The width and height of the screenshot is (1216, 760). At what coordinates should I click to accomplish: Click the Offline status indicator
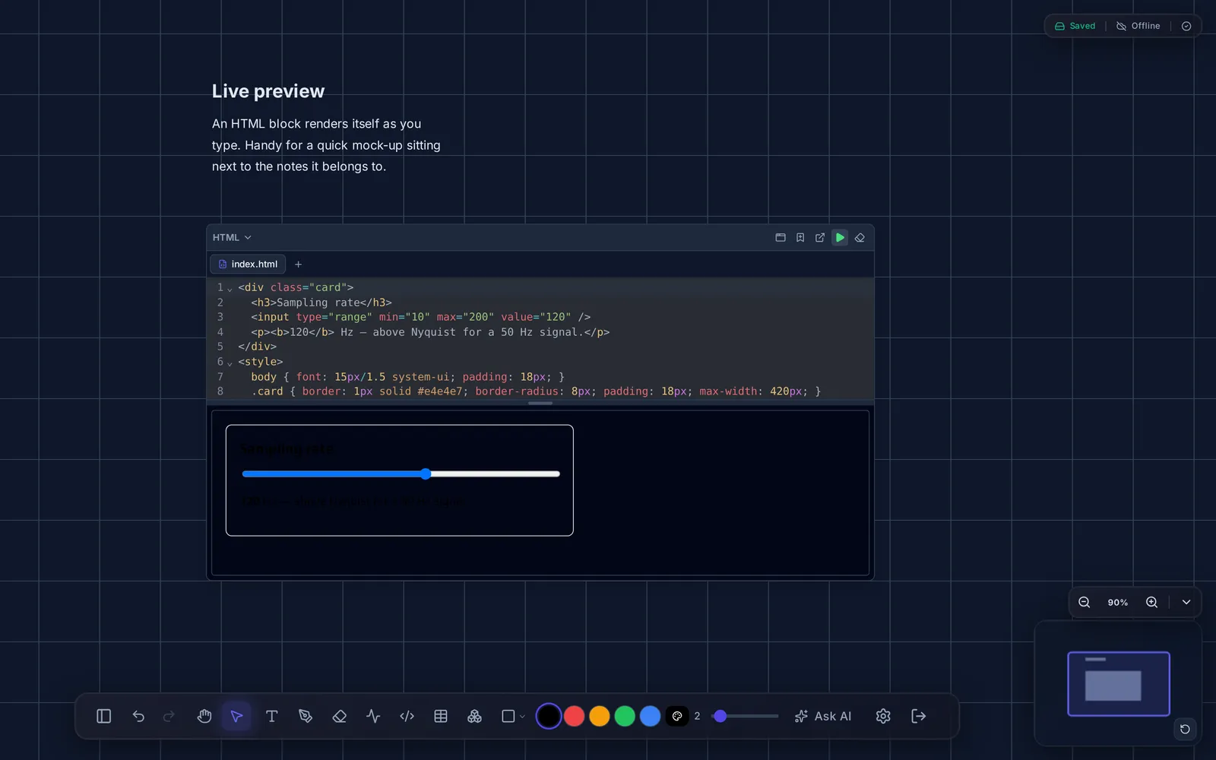coord(1138,26)
